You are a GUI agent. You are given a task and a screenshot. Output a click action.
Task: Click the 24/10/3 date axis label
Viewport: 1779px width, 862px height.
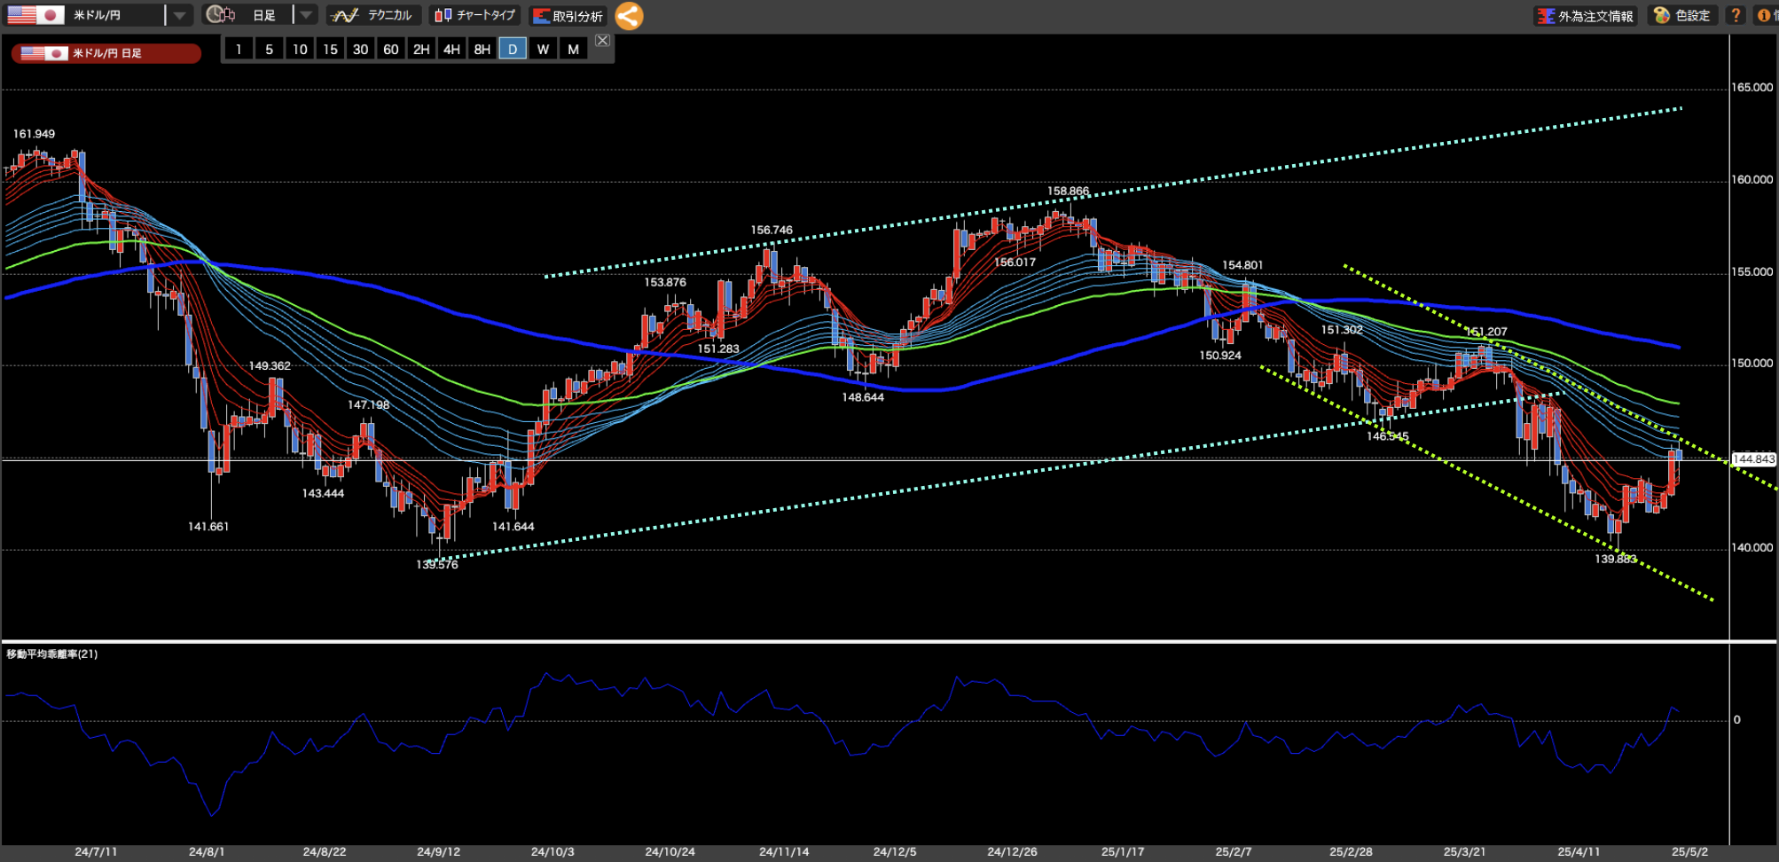(553, 852)
